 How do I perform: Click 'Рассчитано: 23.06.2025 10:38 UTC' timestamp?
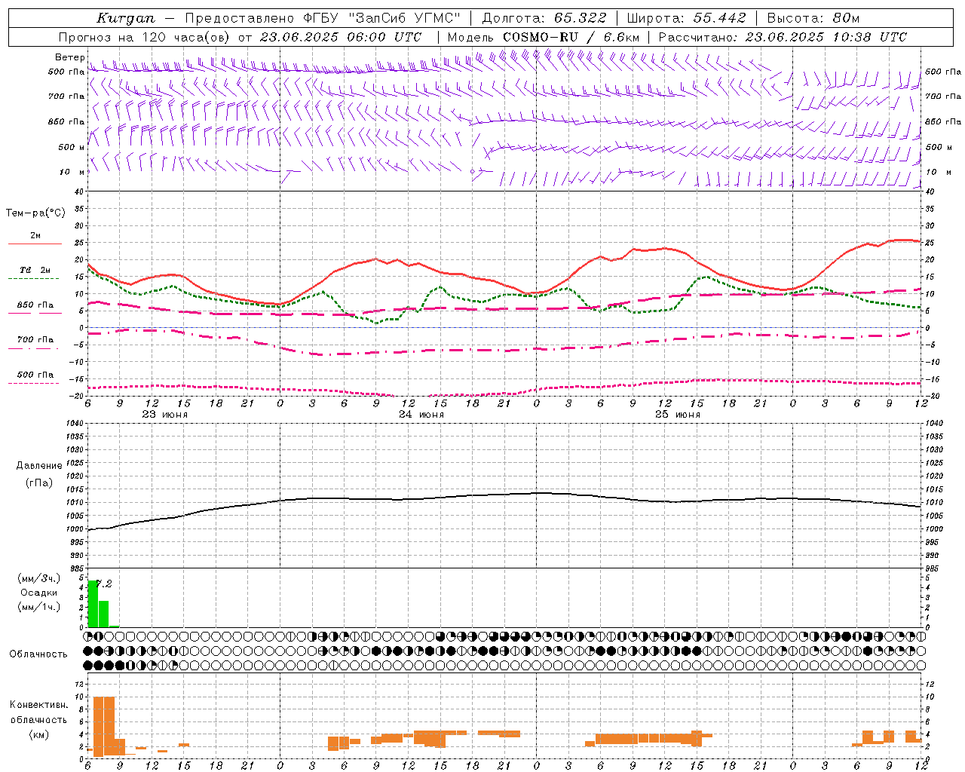coord(783,37)
